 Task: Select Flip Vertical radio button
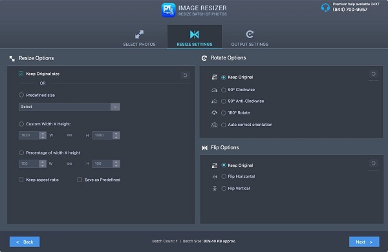[x=224, y=189]
